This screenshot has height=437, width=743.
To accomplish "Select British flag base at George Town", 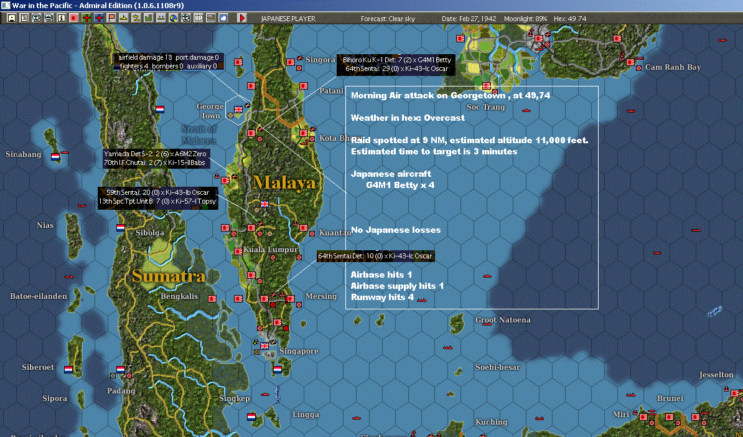I will [x=238, y=110].
